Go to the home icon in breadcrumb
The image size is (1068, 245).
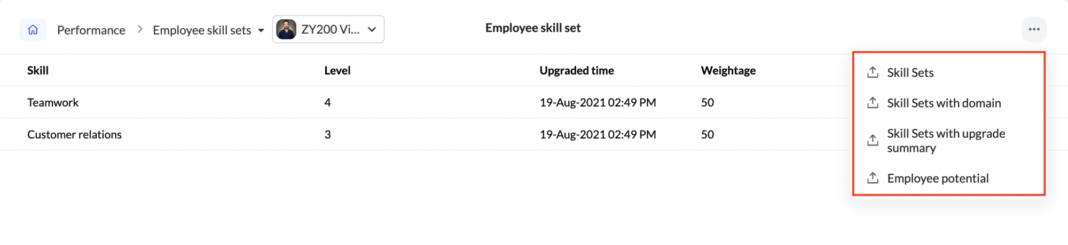click(33, 30)
